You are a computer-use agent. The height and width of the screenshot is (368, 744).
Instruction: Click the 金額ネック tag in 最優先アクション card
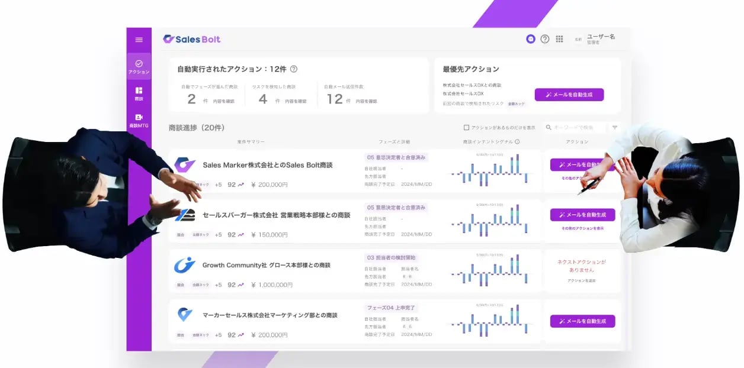[x=516, y=104]
